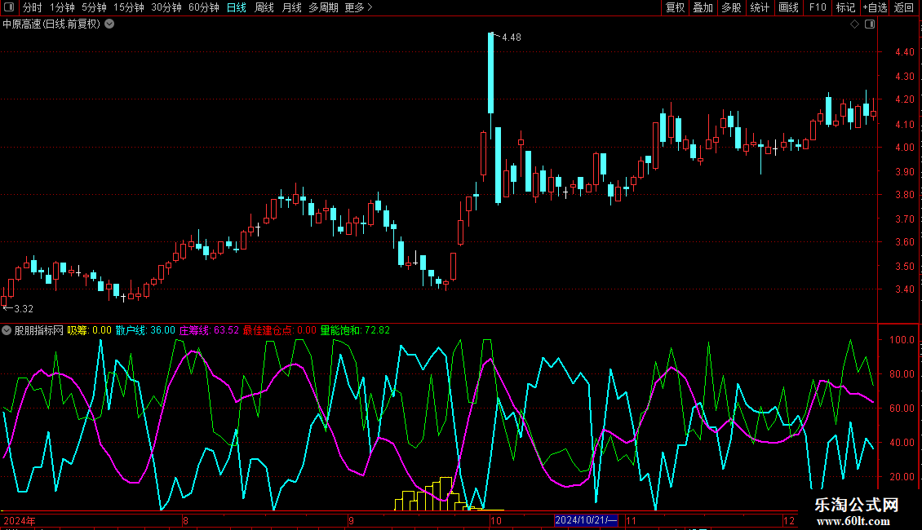Click month 11 on time axis
The height and width of the screenshot is (530, 922).
click(x=631, y=520)
